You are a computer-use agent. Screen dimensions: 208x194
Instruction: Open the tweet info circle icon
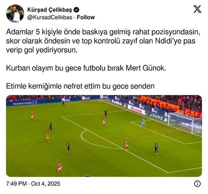pos(197,184)
